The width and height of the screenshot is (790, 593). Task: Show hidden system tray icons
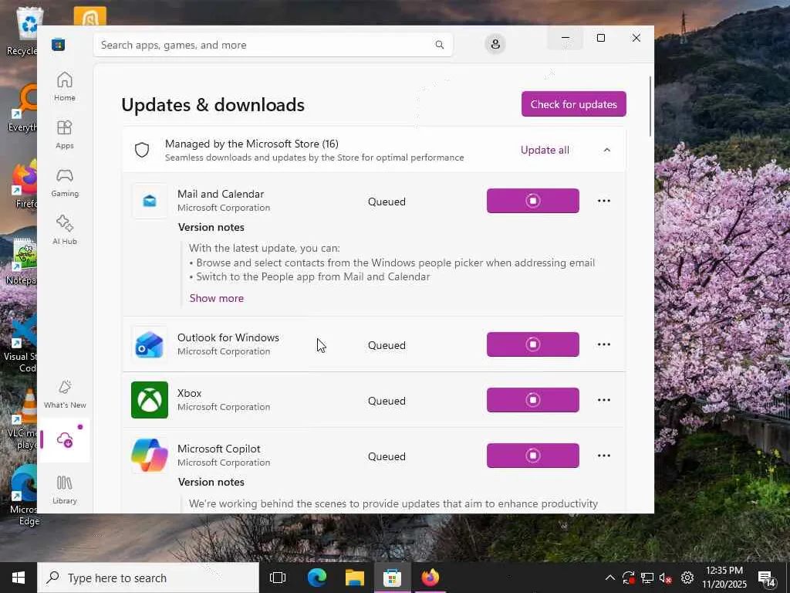pos(609,578)
